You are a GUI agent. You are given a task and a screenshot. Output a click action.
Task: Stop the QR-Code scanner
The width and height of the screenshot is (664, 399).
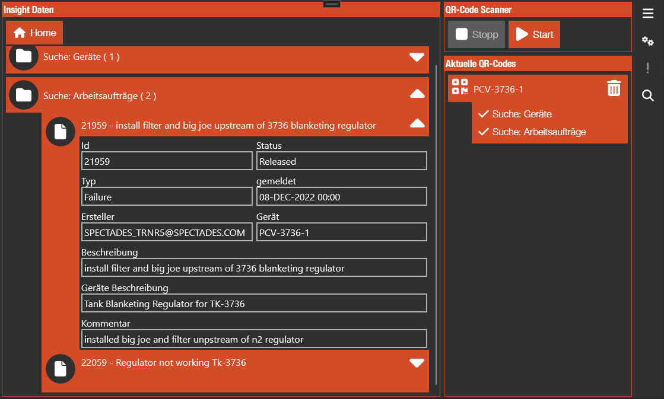pos(476,34)
